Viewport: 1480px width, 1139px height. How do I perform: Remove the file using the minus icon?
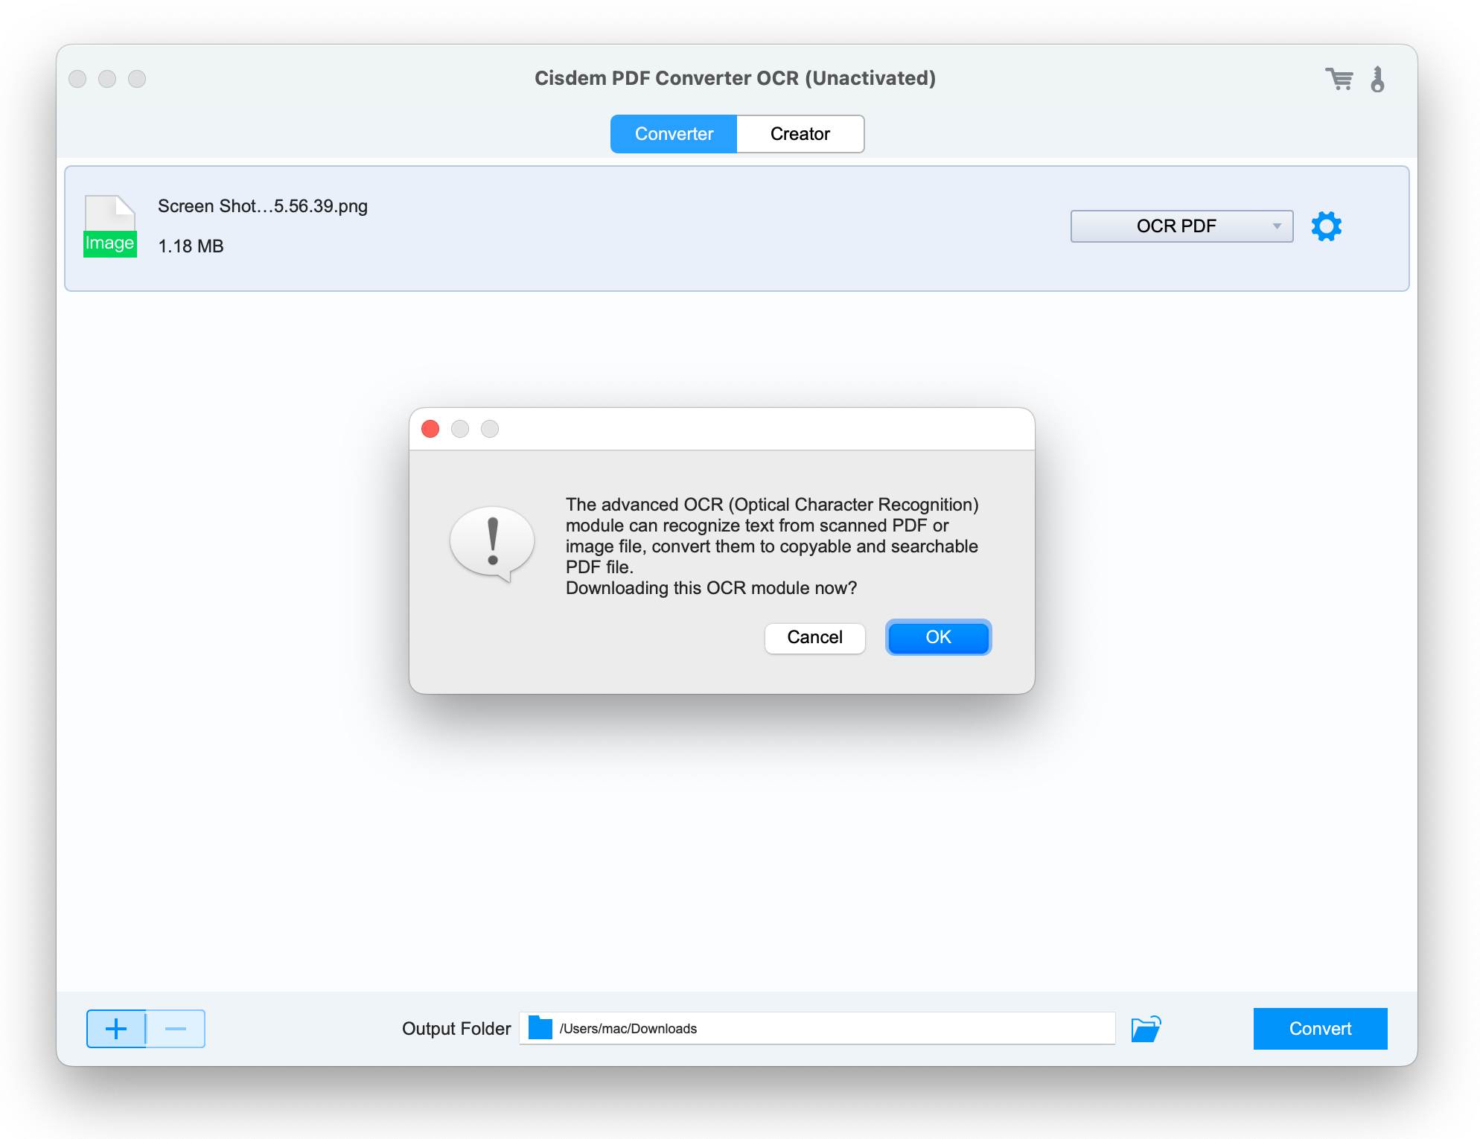[176, 1029]
